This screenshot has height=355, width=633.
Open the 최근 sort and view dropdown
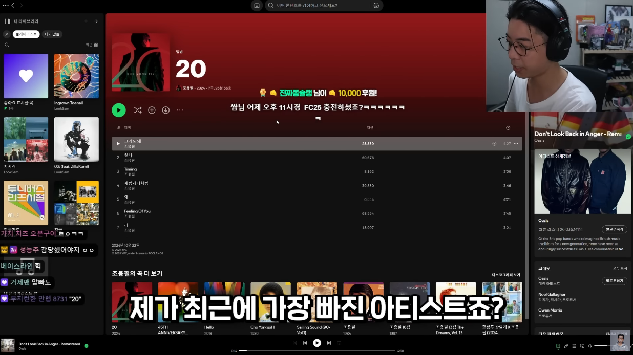[92, 45]
